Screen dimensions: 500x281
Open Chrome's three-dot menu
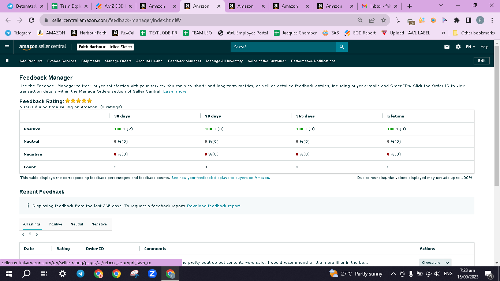point(492,20)
